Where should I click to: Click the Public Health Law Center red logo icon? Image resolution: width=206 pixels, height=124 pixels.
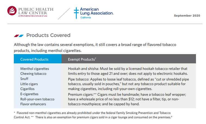pyautogui.click(x=12, y=11)
